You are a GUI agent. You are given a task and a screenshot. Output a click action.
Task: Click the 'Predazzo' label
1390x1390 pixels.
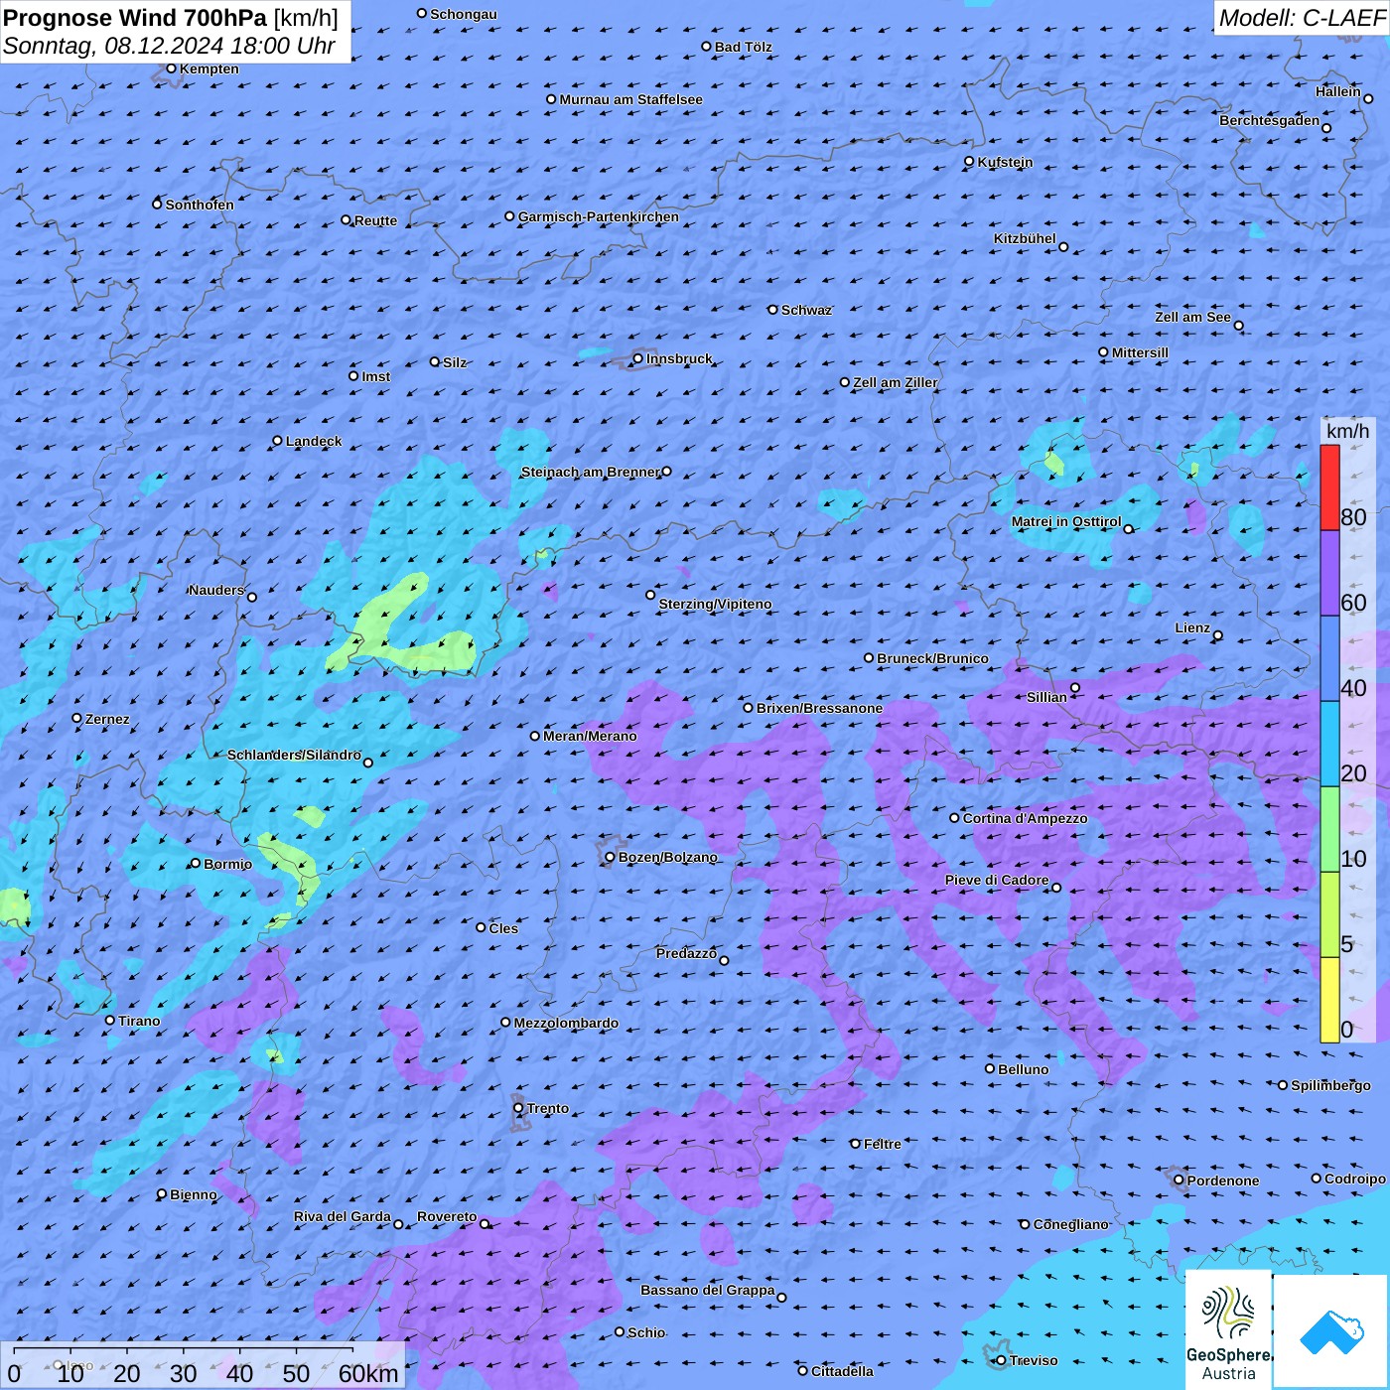pos(686,953)
